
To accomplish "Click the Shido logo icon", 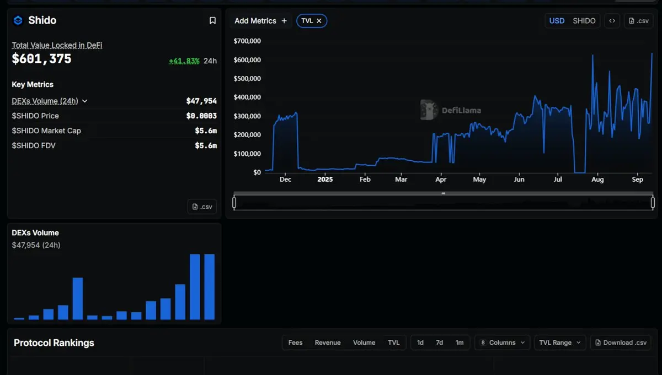I will click(18, 20).
